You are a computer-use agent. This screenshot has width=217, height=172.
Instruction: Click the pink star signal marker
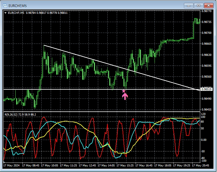click(x=124, y=91)
